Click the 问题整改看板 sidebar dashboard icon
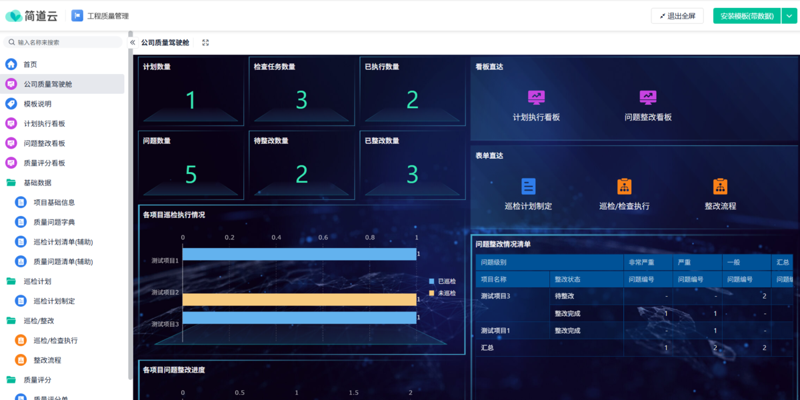This screenshot has width=800, height=400. click(x=11, y=143)
